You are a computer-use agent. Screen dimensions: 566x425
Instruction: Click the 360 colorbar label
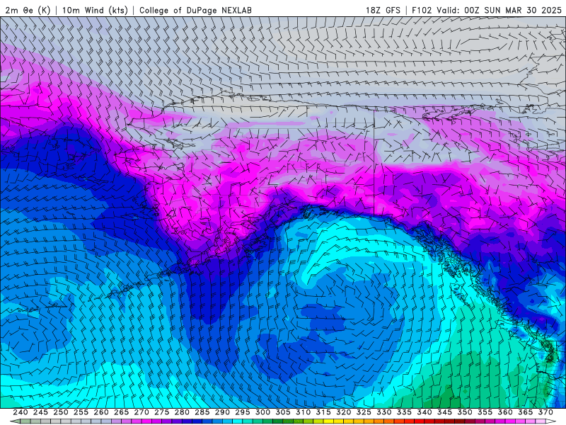pos(505,412)
